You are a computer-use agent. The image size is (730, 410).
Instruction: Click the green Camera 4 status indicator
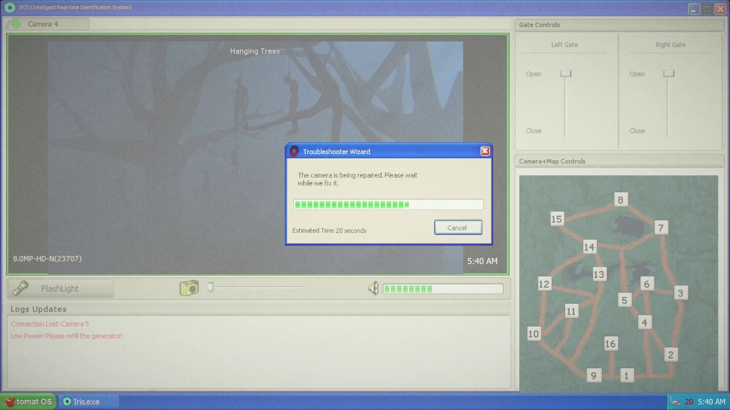coord(16,24)
